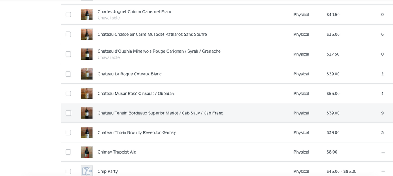This screenshot has height=176, width=393.
Task: Open Chateau Musar Rosé bottle thumbnail
Action: (x=87, y=93)
